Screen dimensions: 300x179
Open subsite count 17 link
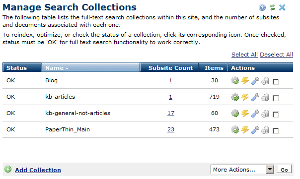coord(171,113)
